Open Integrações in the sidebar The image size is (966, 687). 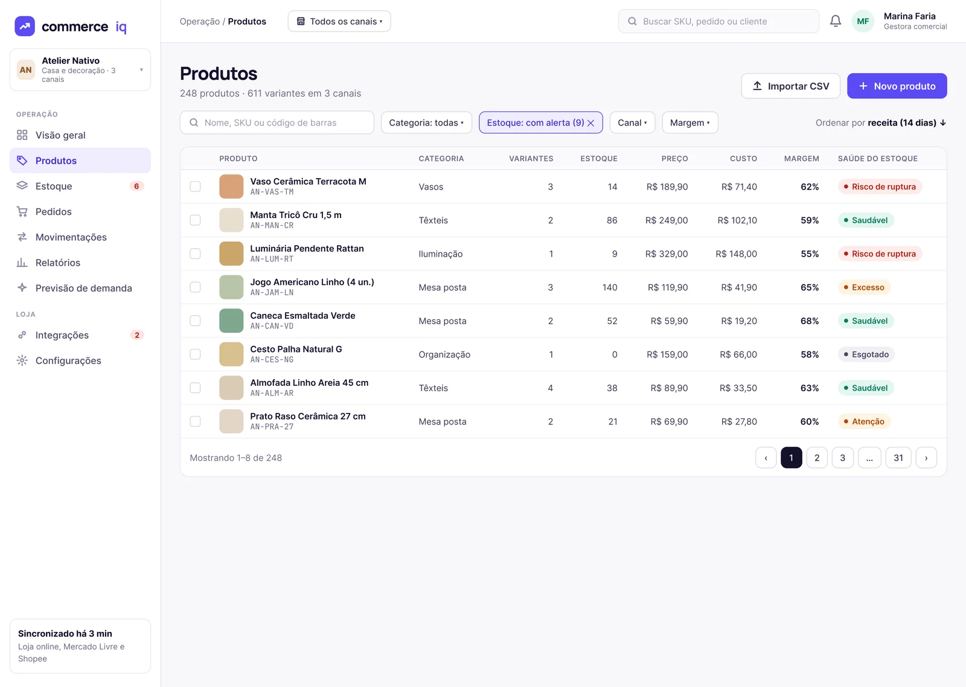80,335
